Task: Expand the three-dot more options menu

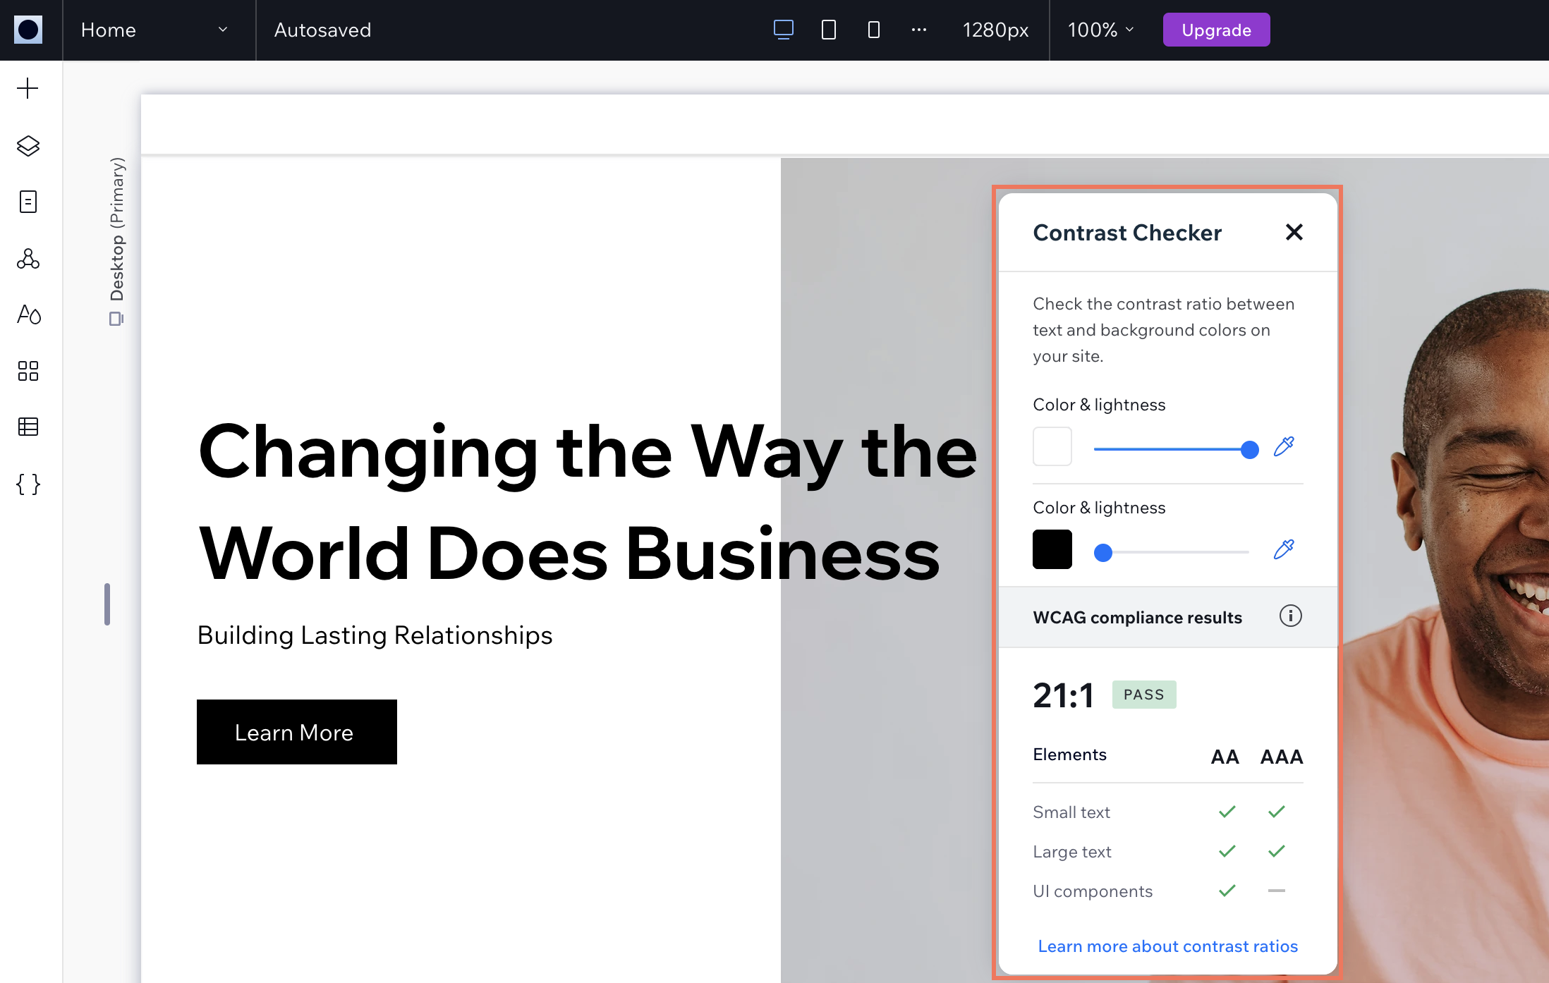Action: 918,30
